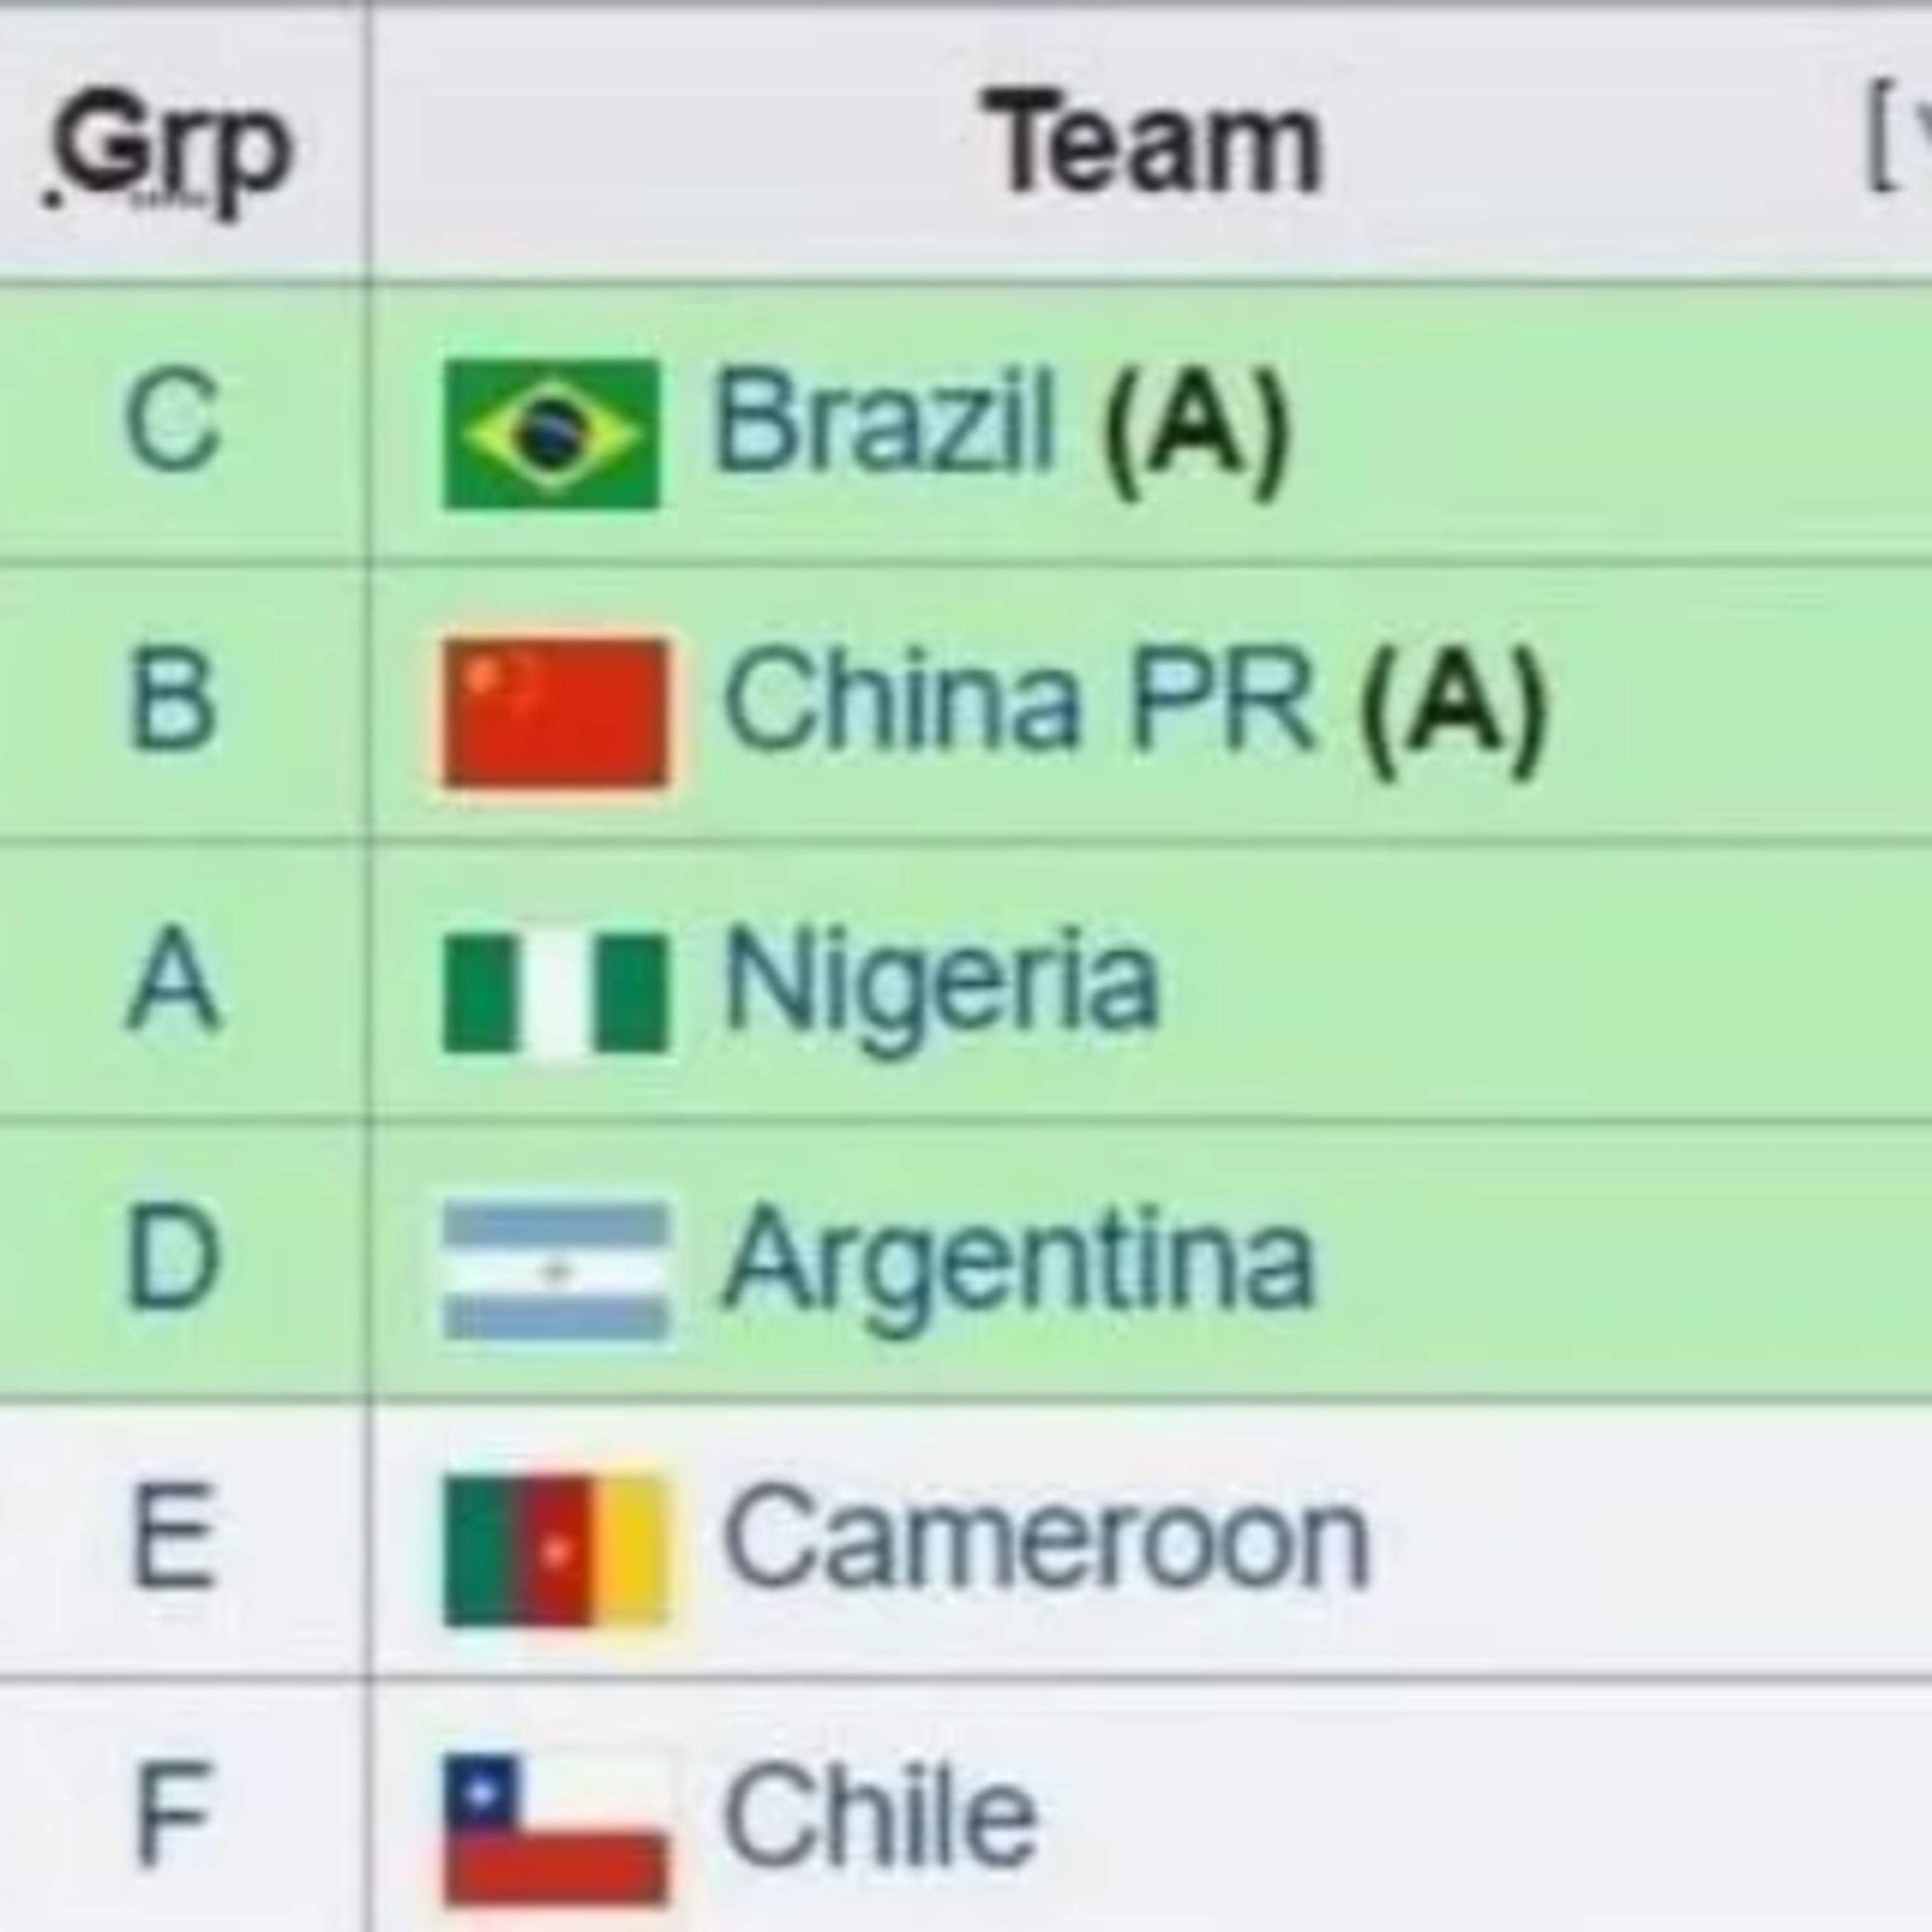This screenshot has height=1932, width=1932.
Task: Select group D link in Argentina row
Action: tap(172, 1257)
